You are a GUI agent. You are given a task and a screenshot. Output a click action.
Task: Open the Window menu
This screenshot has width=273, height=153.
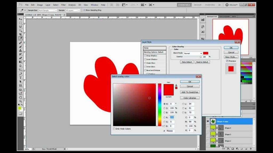coord(94,5)
